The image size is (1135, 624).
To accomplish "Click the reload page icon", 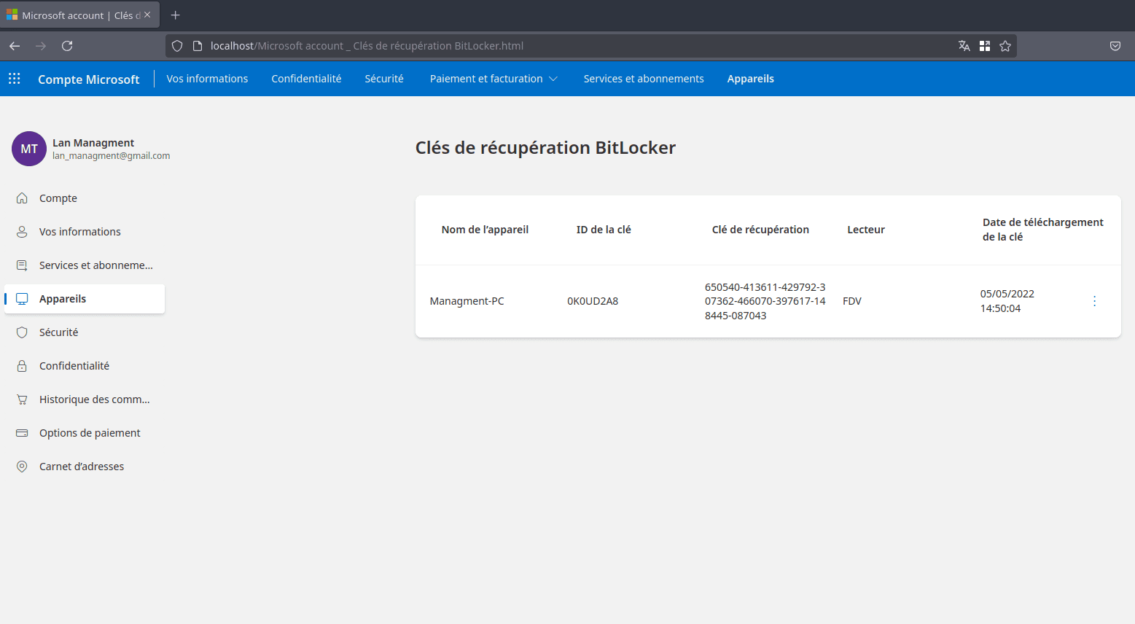I will (67, 46).
